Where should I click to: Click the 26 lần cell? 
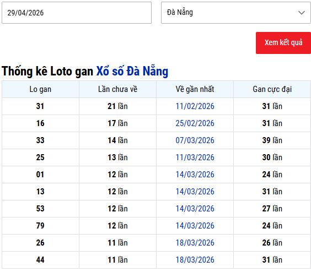pyautogui.click(x=272, y=243)
